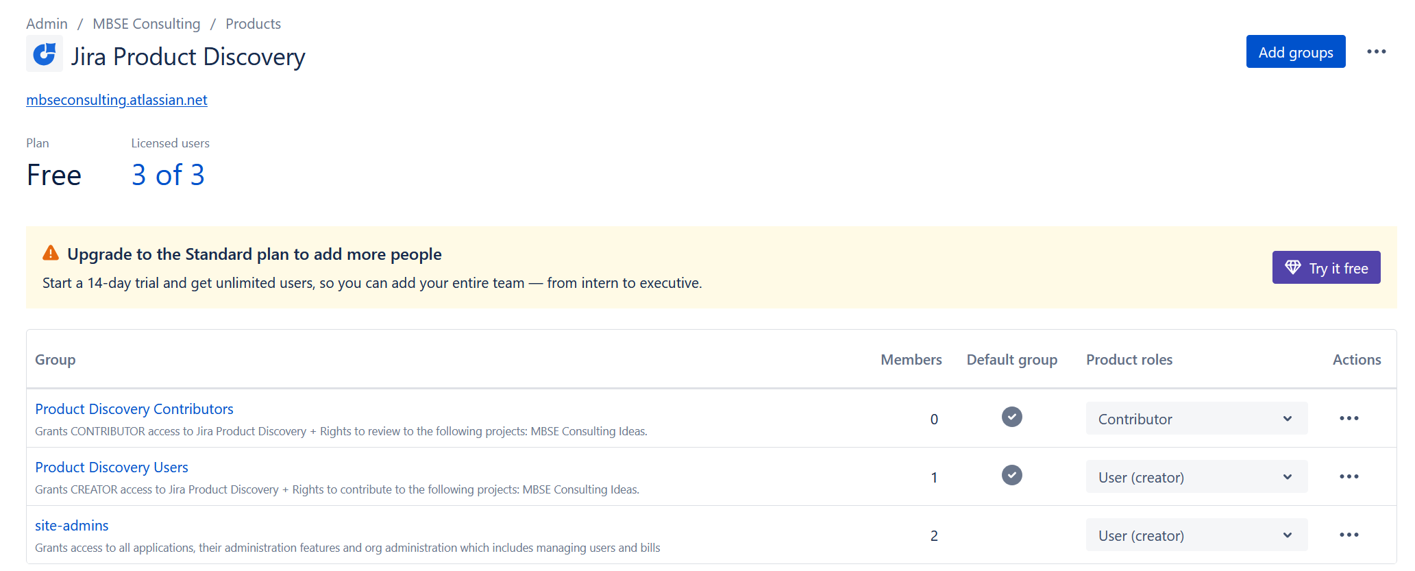Click the Jira Product Discovery page title
The image size is (1415, 571).
coord(188,57)
